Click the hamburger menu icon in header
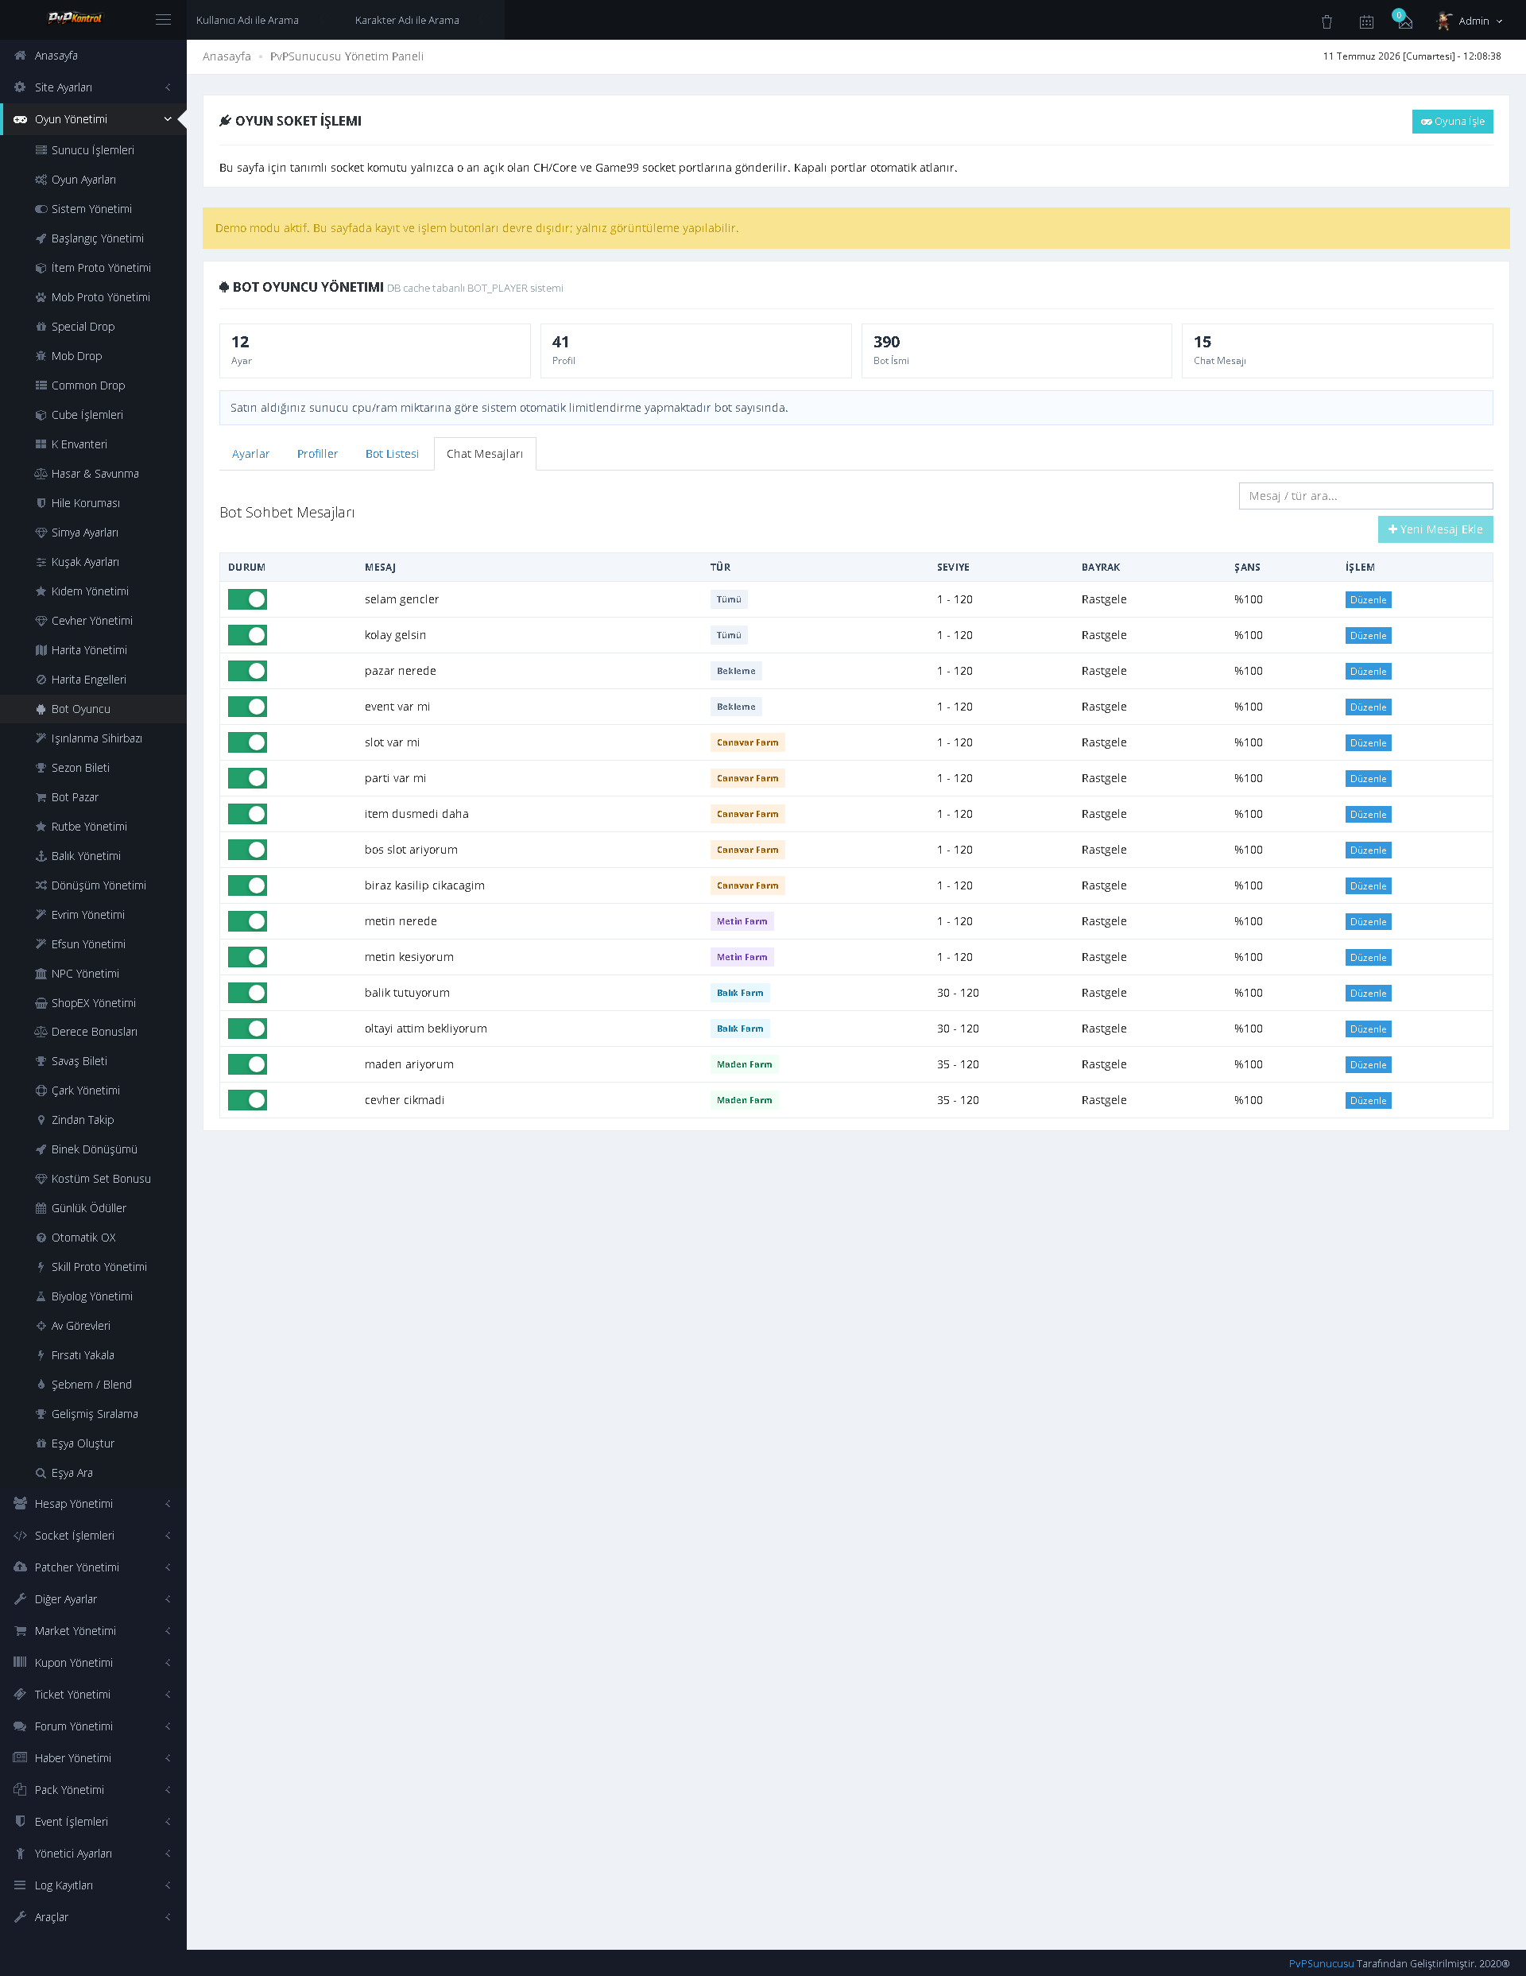The image size is (1526, 1976). pos(163,20)
